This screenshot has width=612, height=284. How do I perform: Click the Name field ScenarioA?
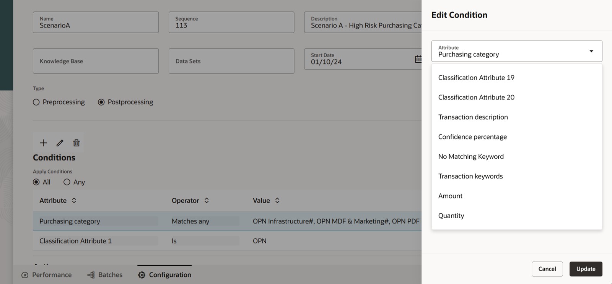(96, 22)
